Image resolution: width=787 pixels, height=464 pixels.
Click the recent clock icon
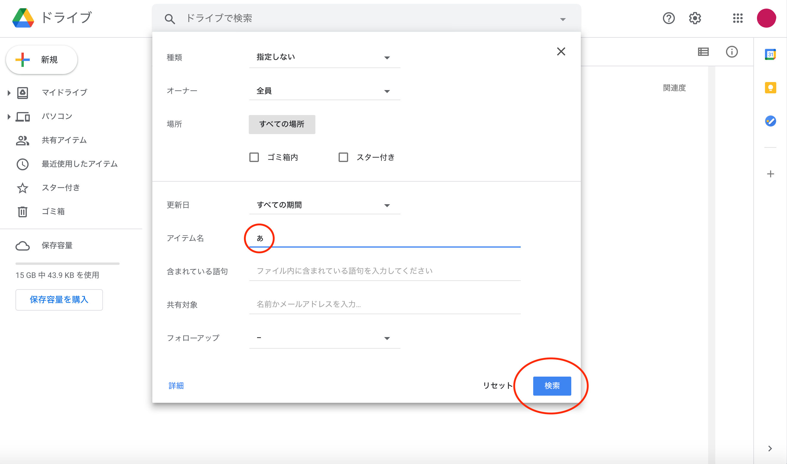pyautogui.click(x=23, y=164)
